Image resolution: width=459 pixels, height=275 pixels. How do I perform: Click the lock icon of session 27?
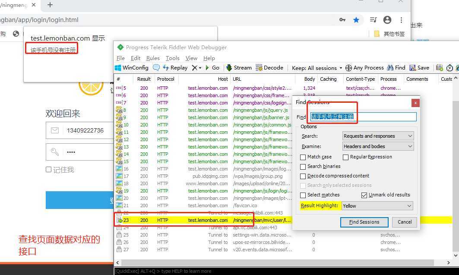(x=119, y=249)
